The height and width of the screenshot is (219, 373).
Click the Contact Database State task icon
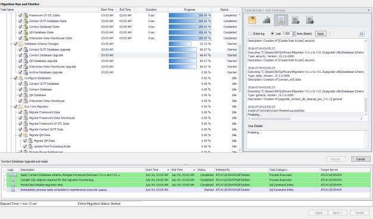coord(26,27)
